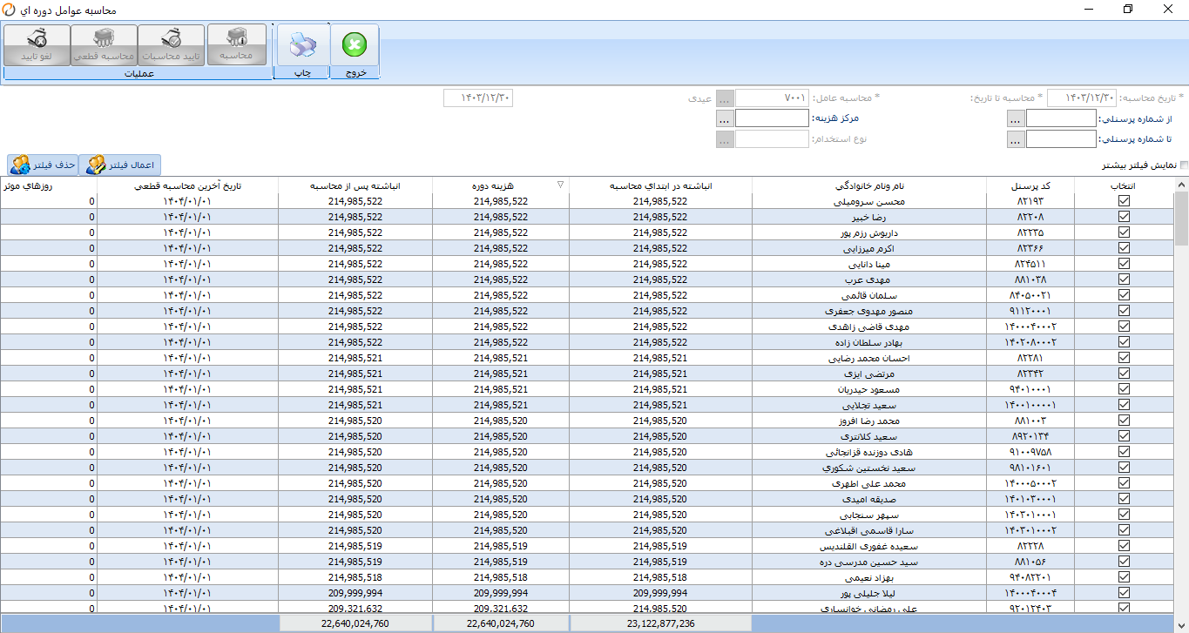Enable the نمایش فیلتر بیشتر checkbox
The width and height of the screenshot is (1189, 633).
[x=1183, y=165]
